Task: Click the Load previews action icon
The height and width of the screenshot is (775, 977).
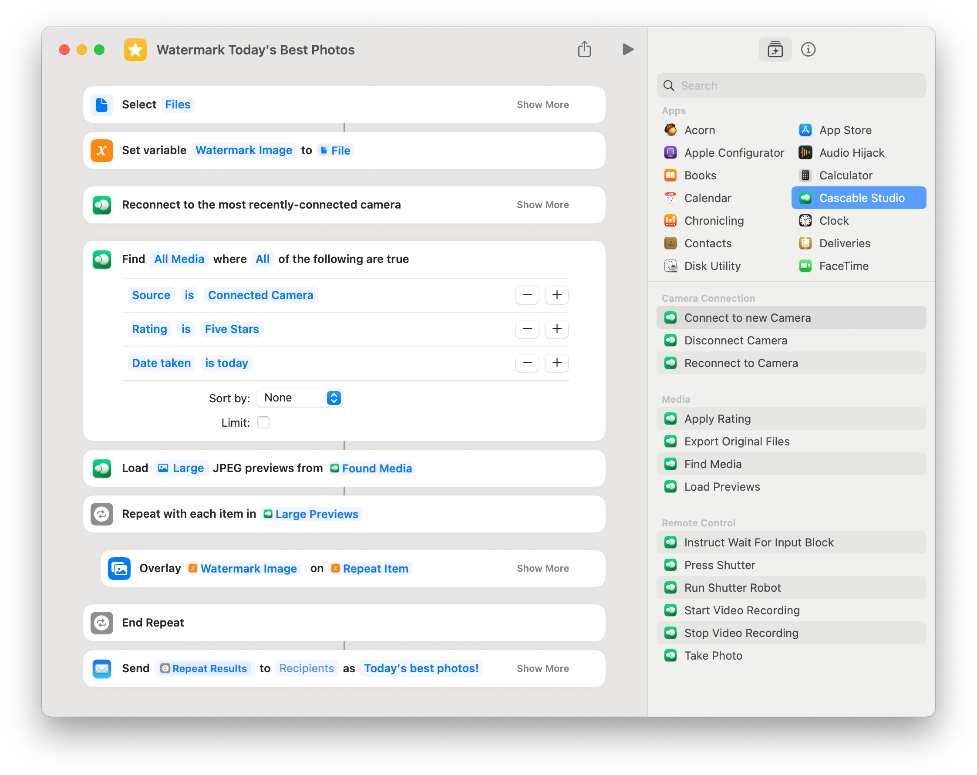Action: pyautogui.click(x=101, y=468)
